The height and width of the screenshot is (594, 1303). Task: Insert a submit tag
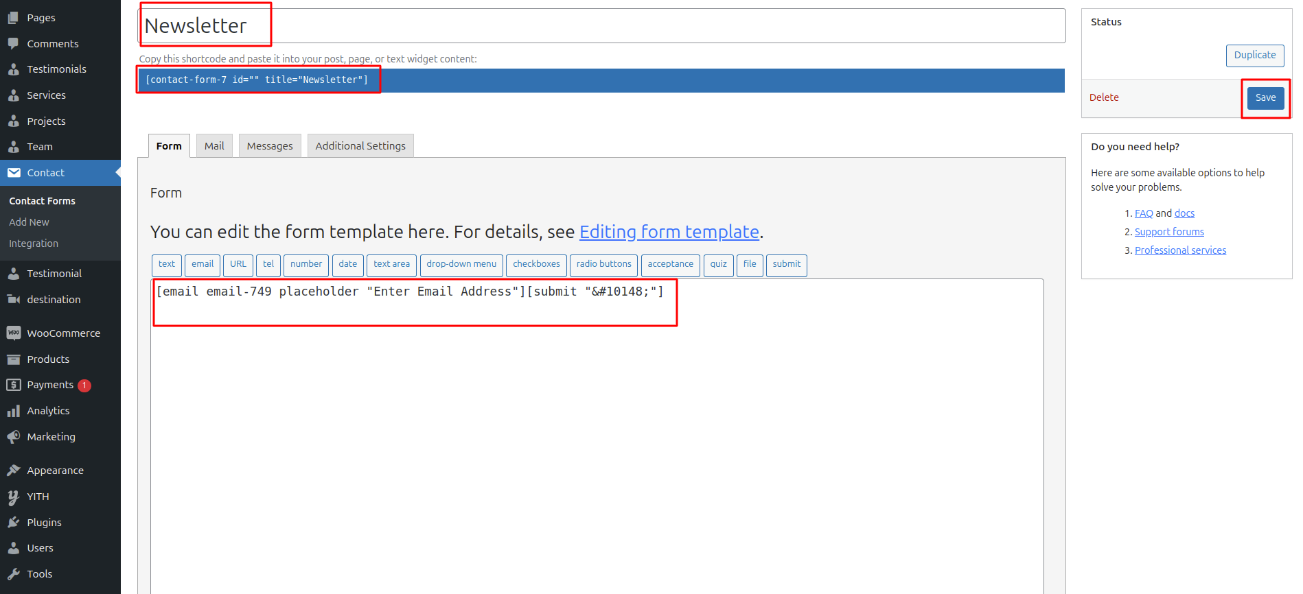787,265
